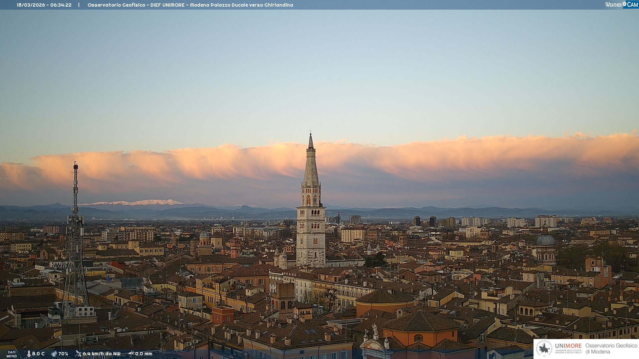Click the Osservatorio Geofisico di Modena caption
The image size is (639, 359).
(611, 349)
